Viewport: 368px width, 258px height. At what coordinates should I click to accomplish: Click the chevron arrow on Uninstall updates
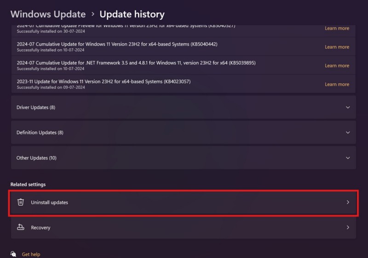point(348,202)
